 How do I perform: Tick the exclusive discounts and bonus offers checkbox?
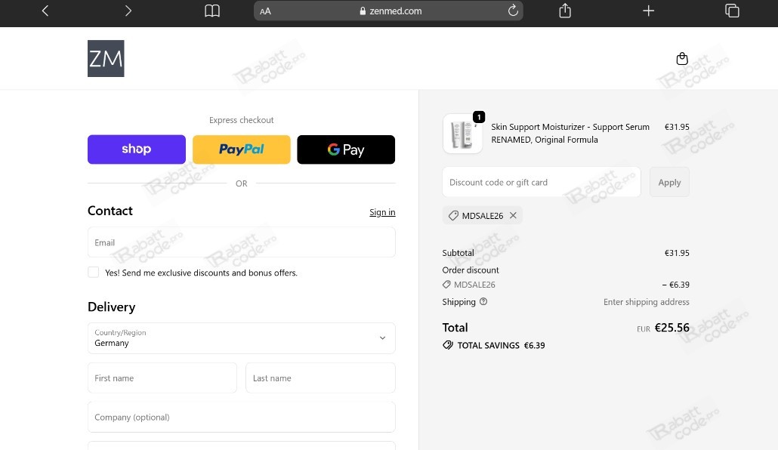(93, 273)
